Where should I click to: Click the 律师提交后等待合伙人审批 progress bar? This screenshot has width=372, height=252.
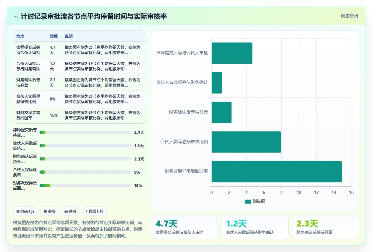click(x=85, y=132)
